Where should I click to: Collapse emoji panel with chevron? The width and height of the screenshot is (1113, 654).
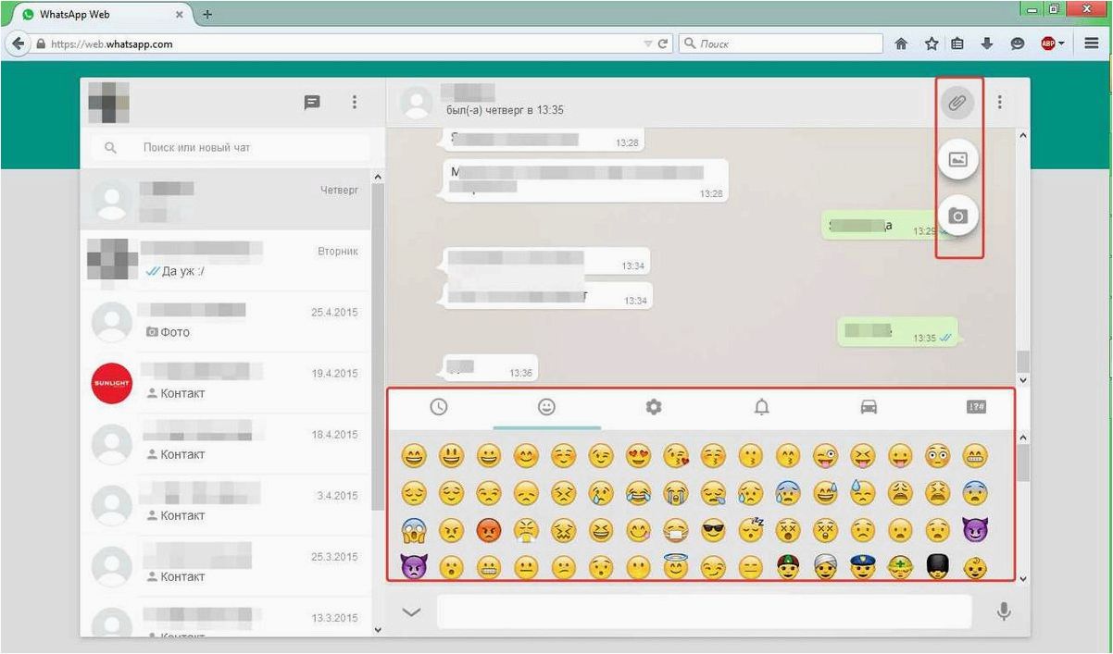pos(411,611)
